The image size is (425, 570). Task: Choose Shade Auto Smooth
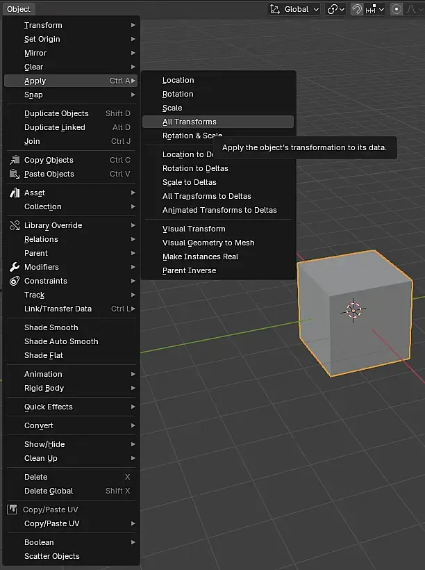pyautogui.click(x=71, y=341)
